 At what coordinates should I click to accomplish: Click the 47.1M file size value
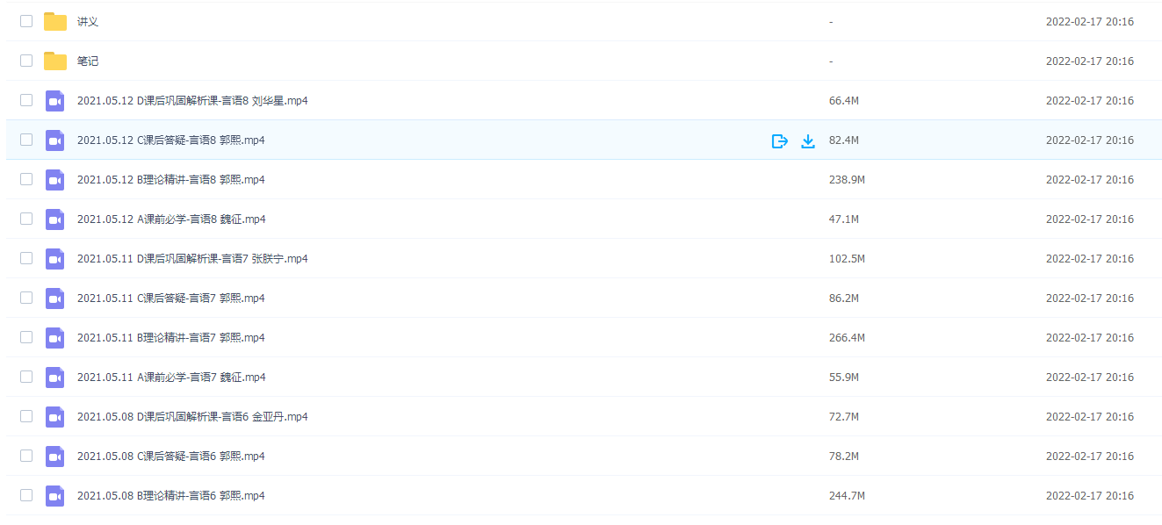tap(844, 219)
